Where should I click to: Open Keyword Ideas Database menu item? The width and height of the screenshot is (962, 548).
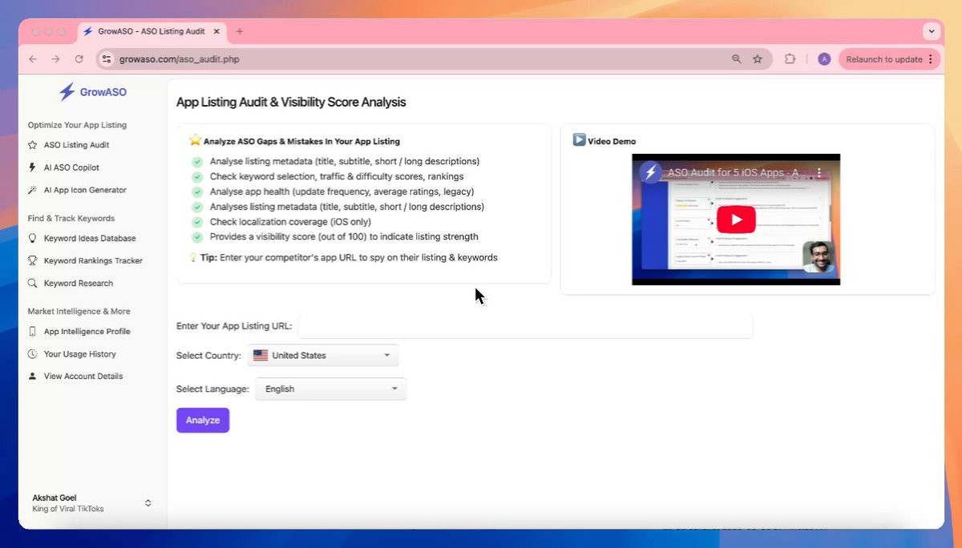point(90,238)
